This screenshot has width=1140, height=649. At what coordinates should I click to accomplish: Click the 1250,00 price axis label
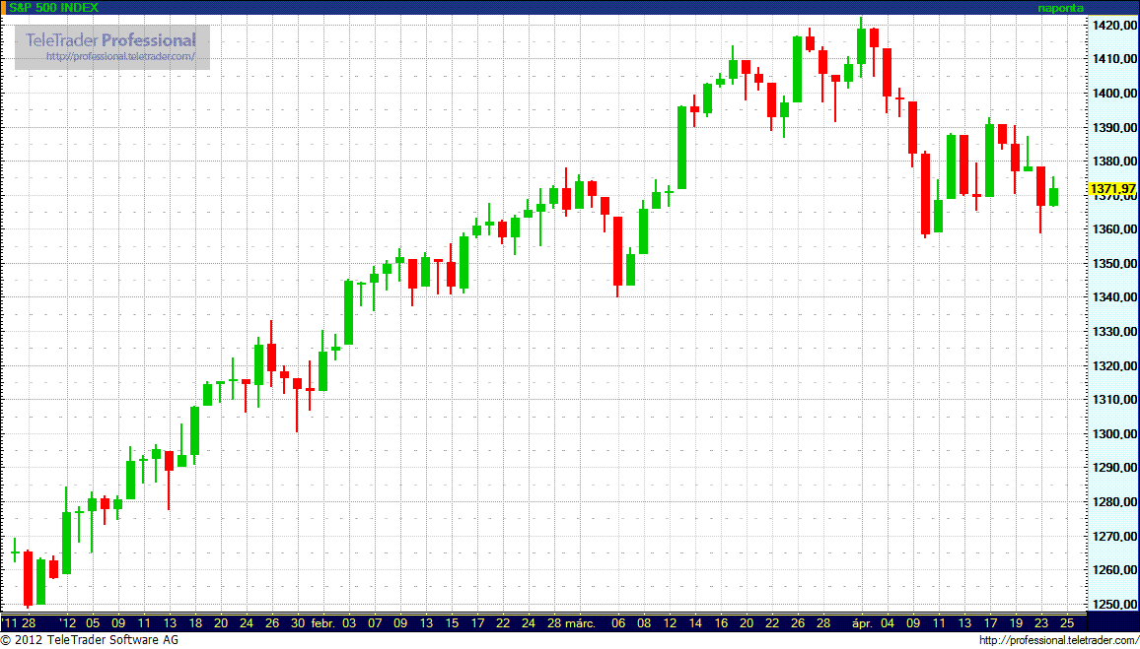tap(1114, 605)
